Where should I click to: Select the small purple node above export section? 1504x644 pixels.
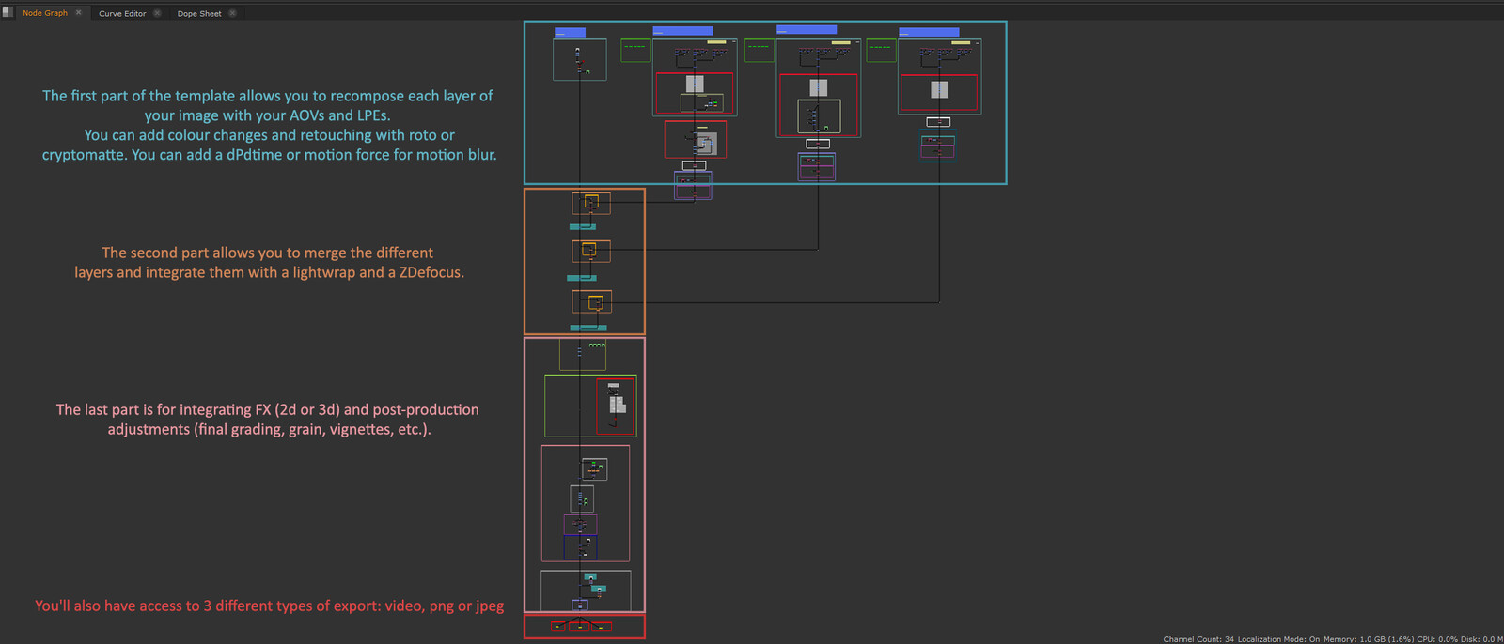(x=580, y=605)
